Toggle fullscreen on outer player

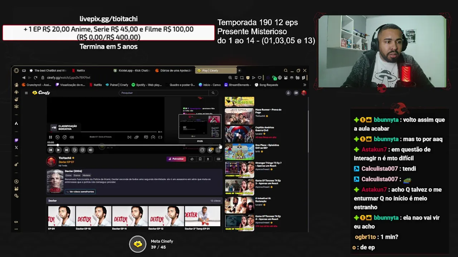point(218,150)
